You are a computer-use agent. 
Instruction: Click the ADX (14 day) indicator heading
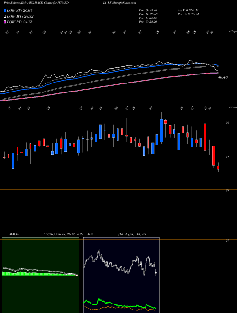117,234
